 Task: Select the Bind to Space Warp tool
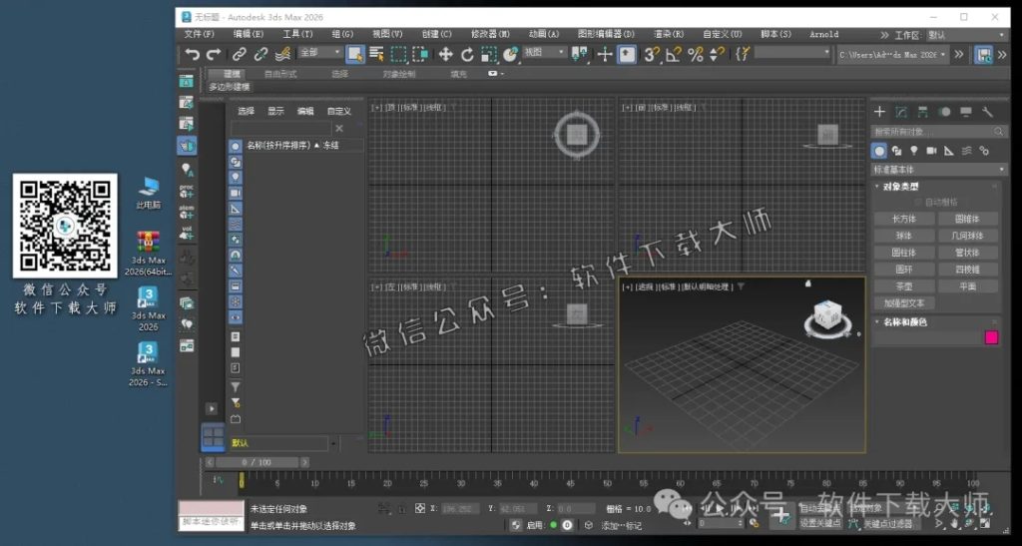coord(282,55)
